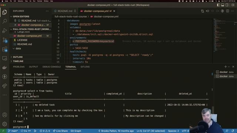Click the notifications bell in status bar
Screen dimensions: 237x133
tap(233, 131)
